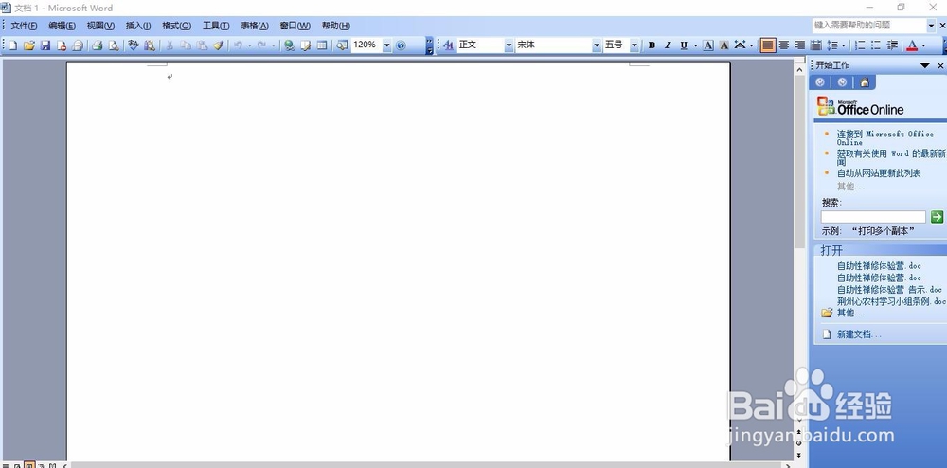Screen dimensions: 947x468
Task: Expand the Undo history dropdown arrow
Action: (x=249, y=45)
